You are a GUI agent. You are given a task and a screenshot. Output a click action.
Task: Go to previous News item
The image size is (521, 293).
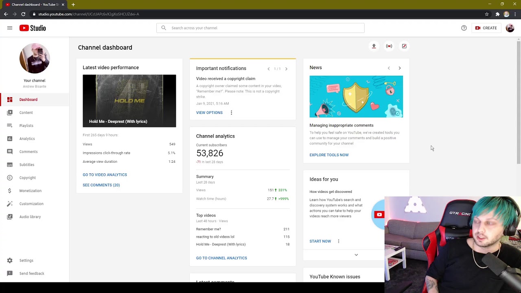pyautogui.click(x=389, y=68)
